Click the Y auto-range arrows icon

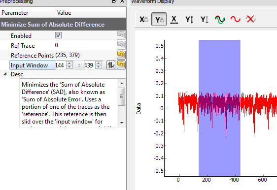(x=189, y=19)
